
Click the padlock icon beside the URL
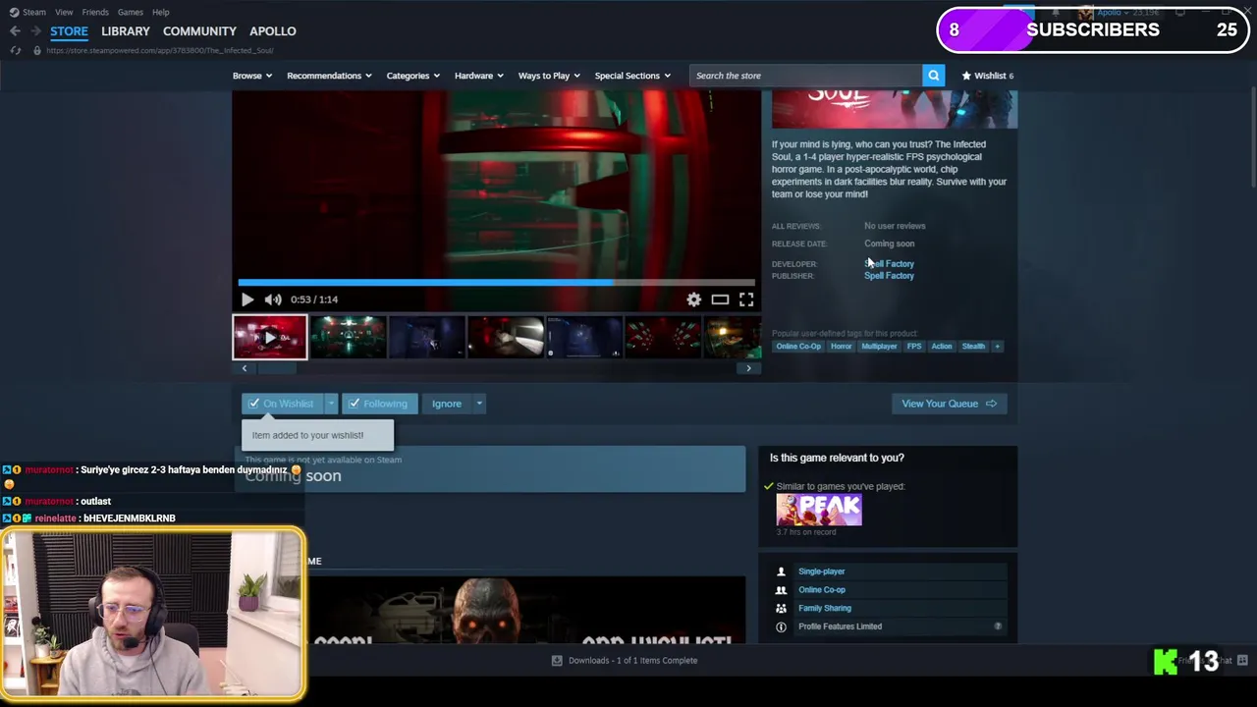pyautogui.click(x=37, y=50)
